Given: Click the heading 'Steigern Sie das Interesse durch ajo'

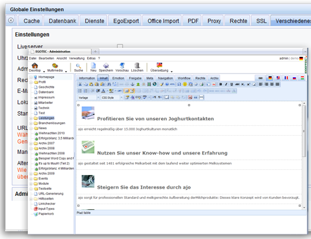Looking at the screenshot, I should (144, 187).
